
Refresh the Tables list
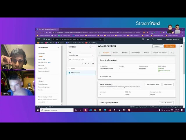click(90, 47)
